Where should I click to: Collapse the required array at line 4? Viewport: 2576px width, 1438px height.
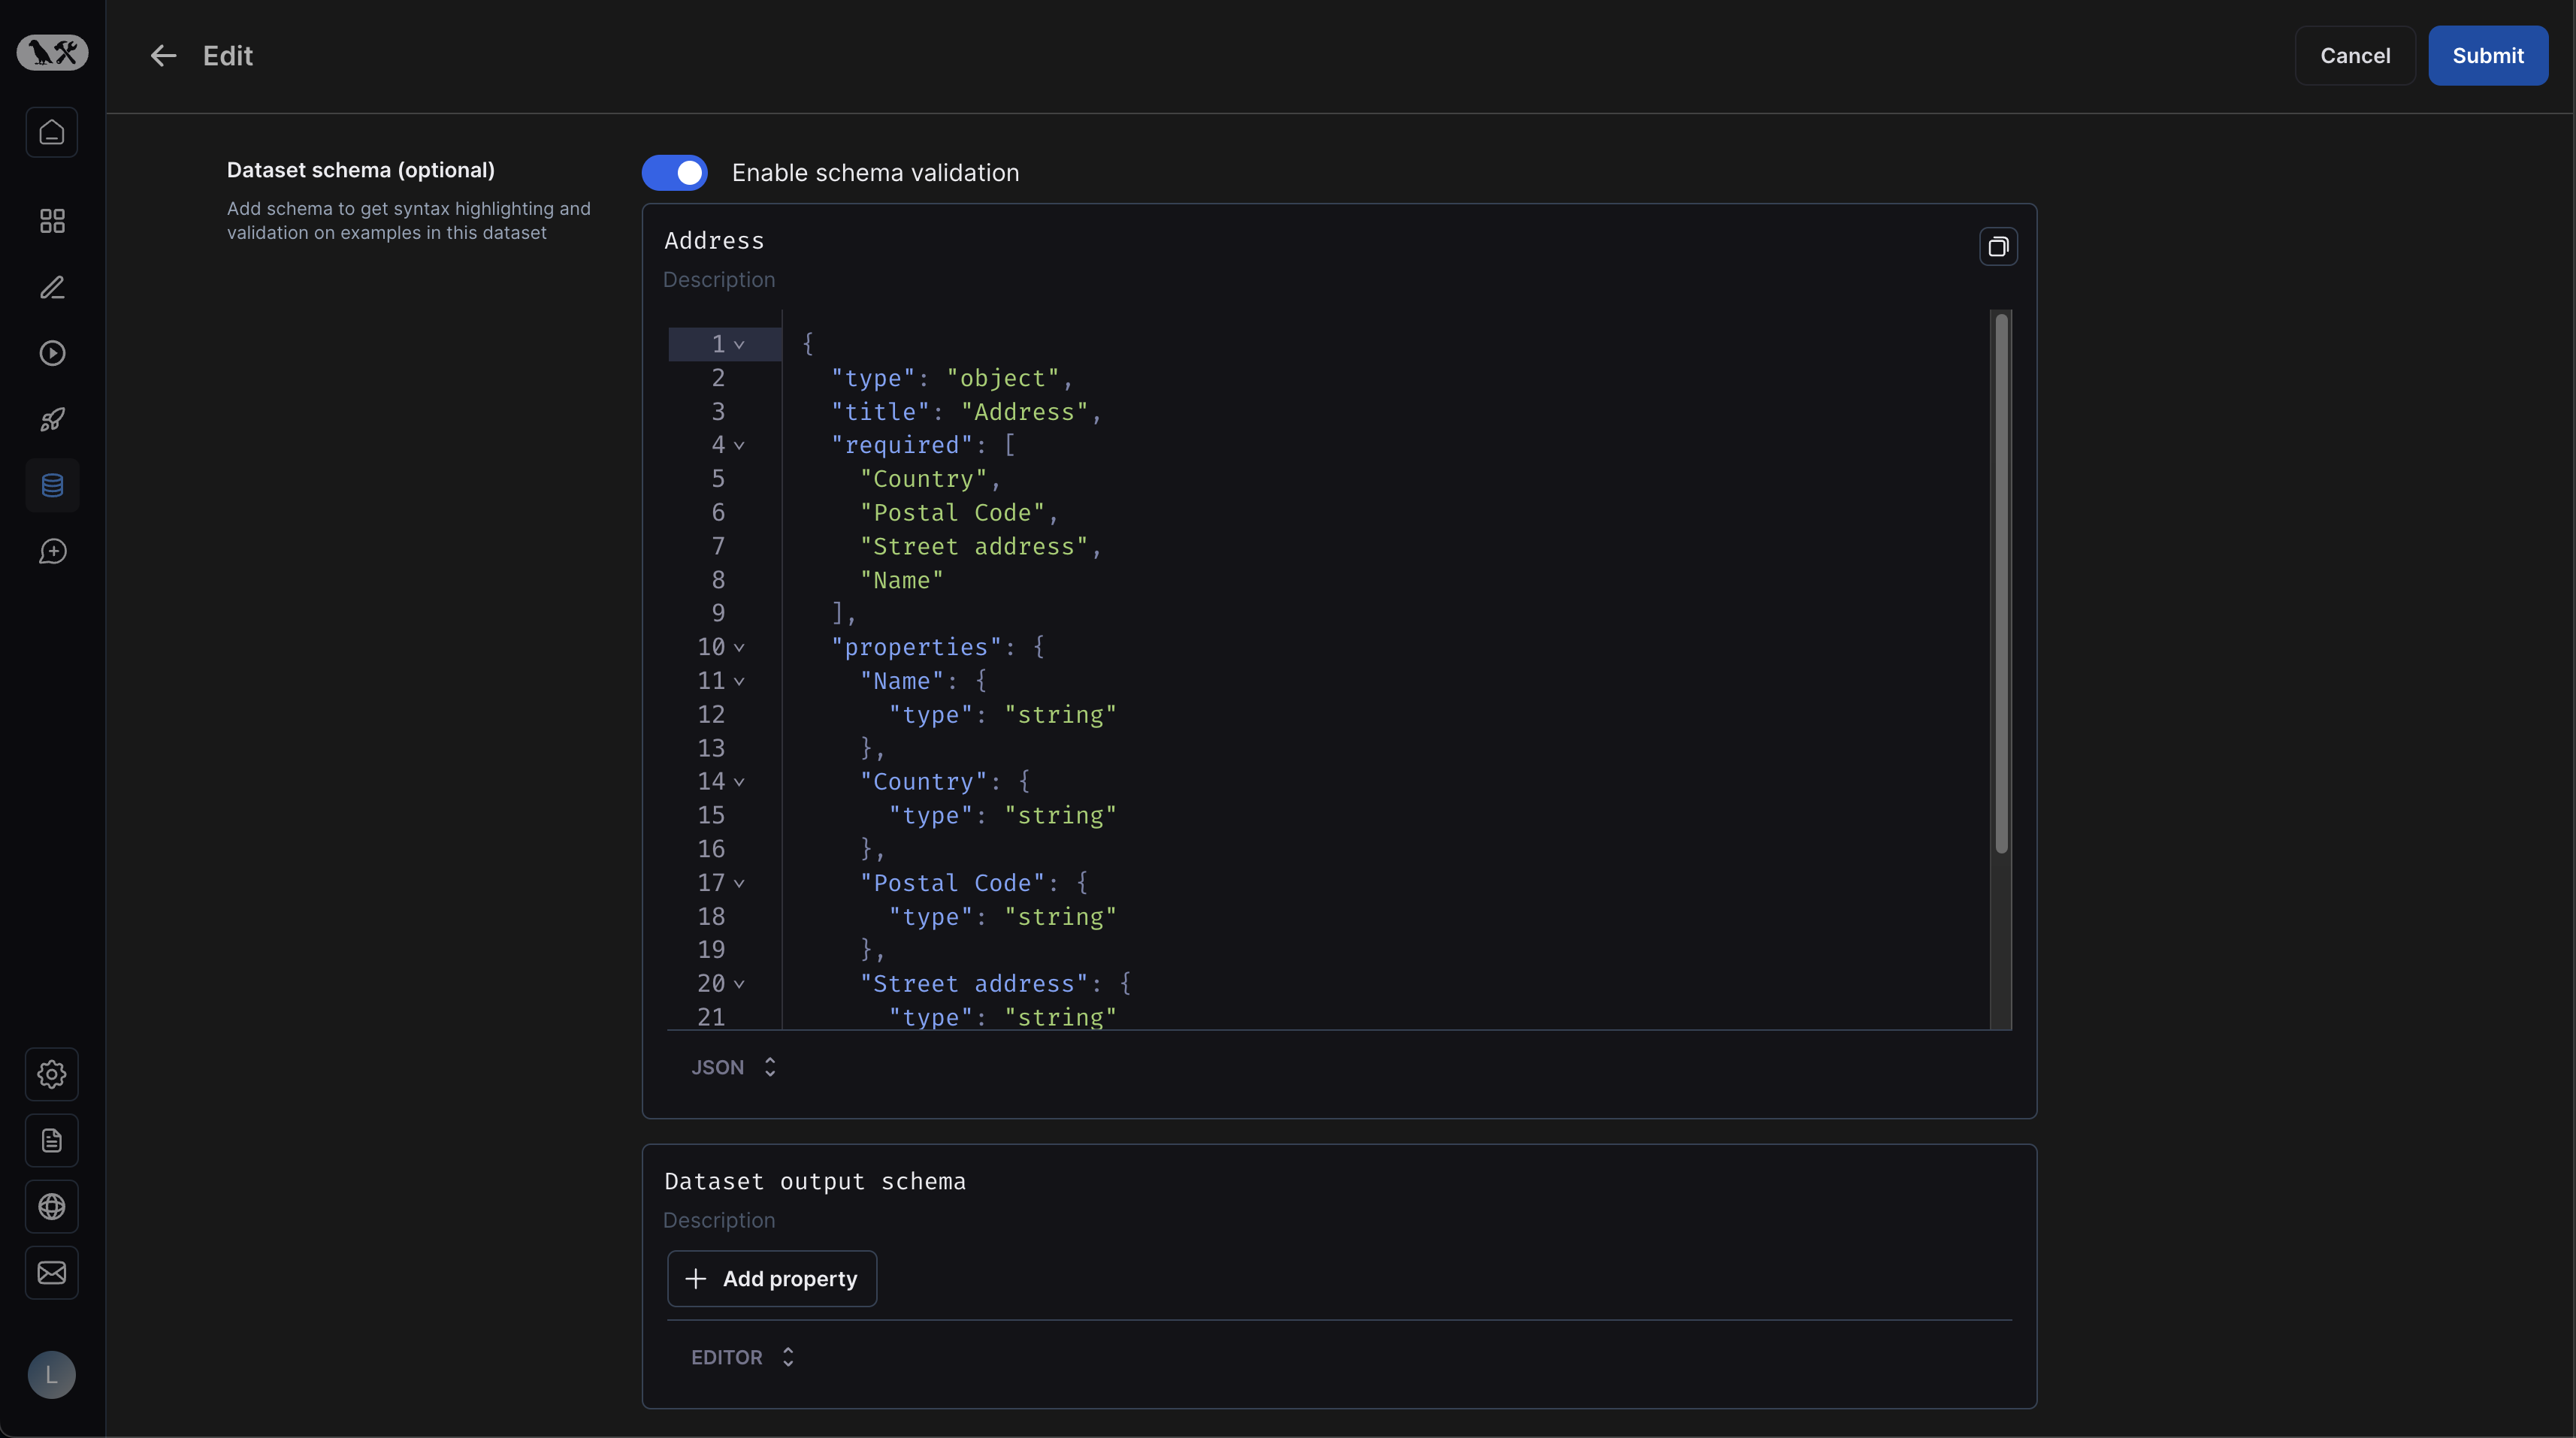pos(739,446)
